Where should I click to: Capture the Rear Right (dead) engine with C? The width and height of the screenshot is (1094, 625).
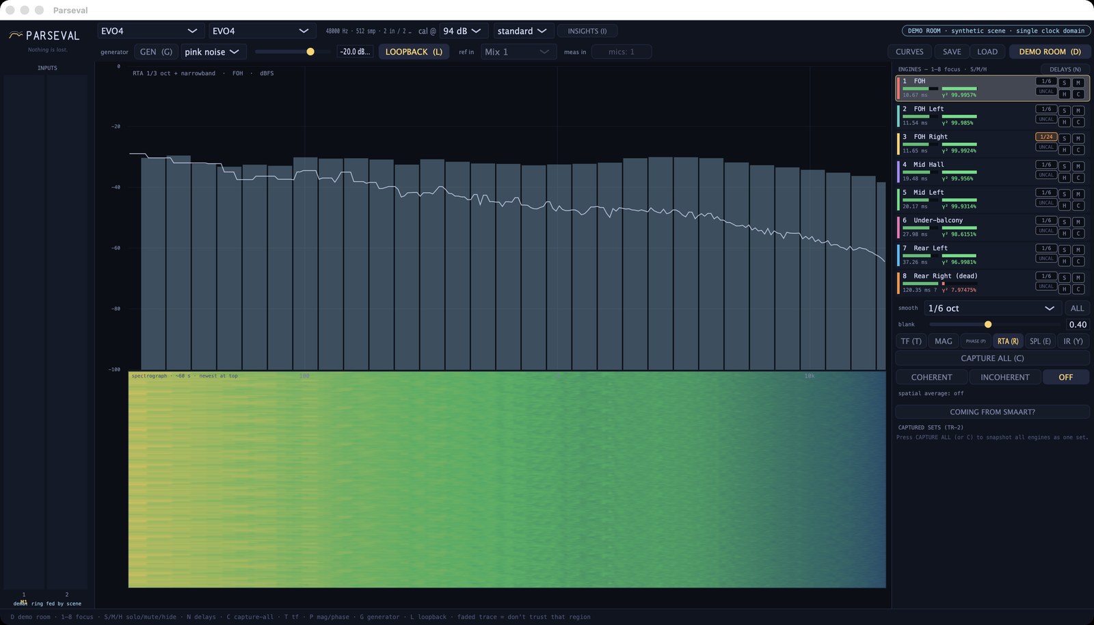click(1078, 289)
